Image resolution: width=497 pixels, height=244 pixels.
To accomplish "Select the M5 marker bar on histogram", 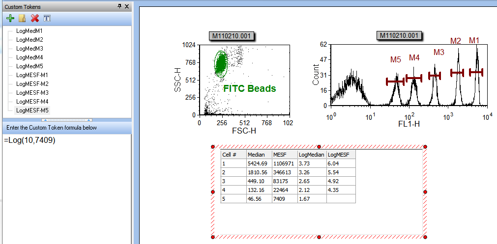I will [395, 81].
